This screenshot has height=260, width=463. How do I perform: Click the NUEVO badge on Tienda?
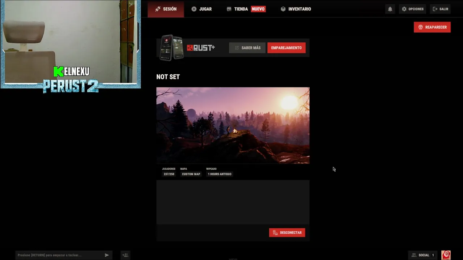pyautogui.click(x=258, y=9)
